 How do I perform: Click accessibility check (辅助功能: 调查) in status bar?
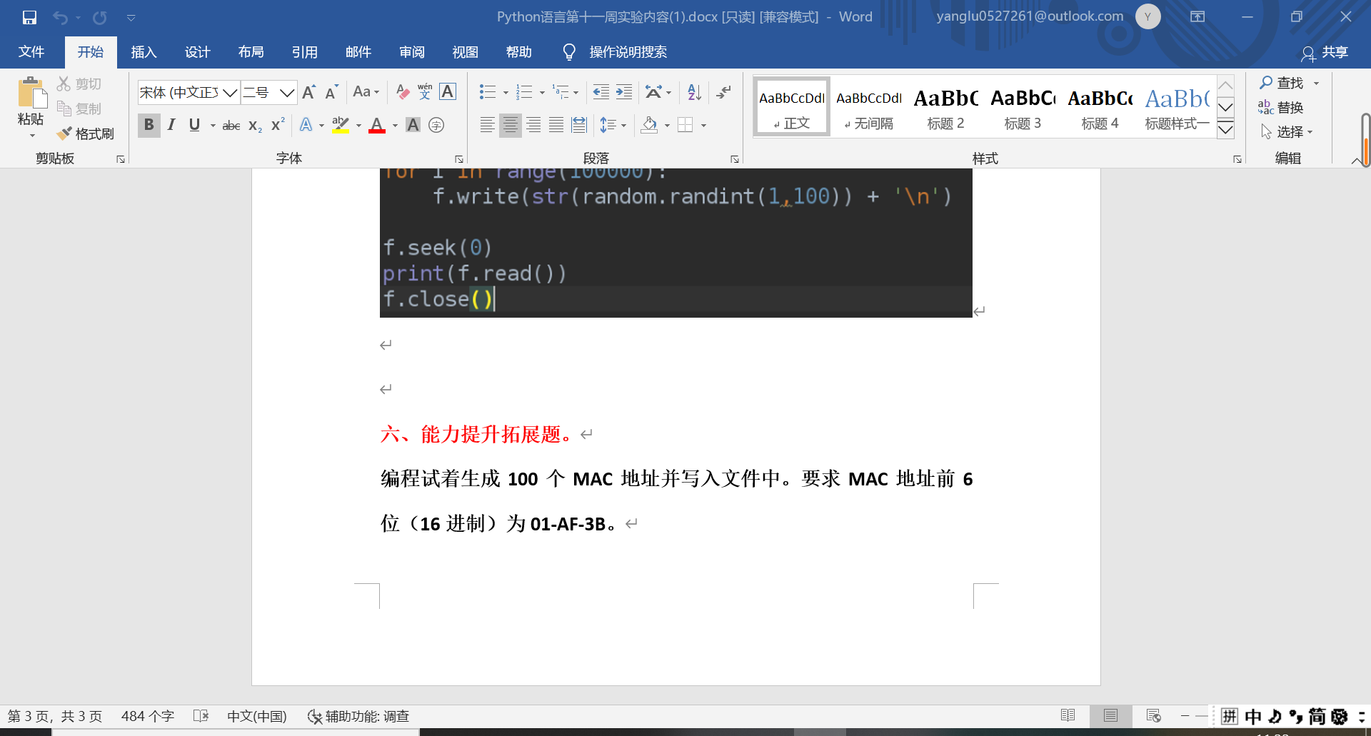[358, 716]
